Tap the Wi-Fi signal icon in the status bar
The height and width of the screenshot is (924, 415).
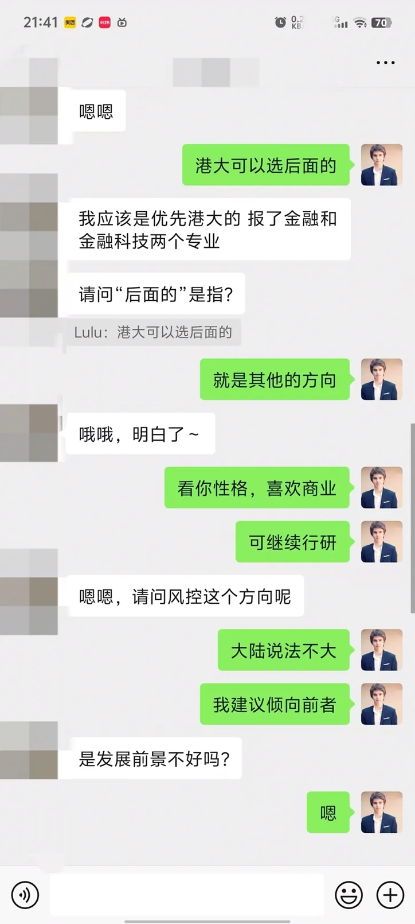click(x=360, y=23)
